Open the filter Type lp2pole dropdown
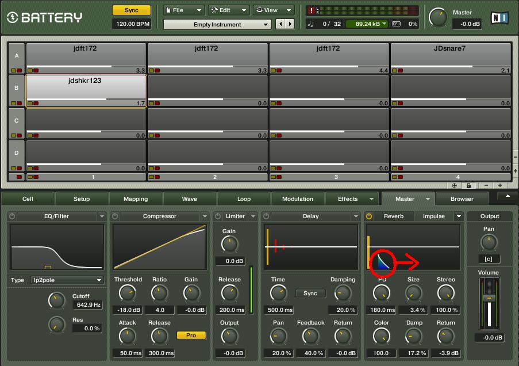The image size is (519, 366). point(67,280)
